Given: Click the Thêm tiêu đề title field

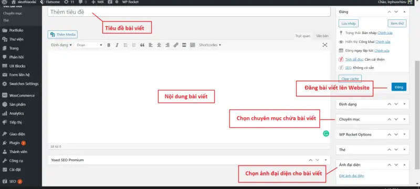Looking at the screenshot, I should 189,12.
